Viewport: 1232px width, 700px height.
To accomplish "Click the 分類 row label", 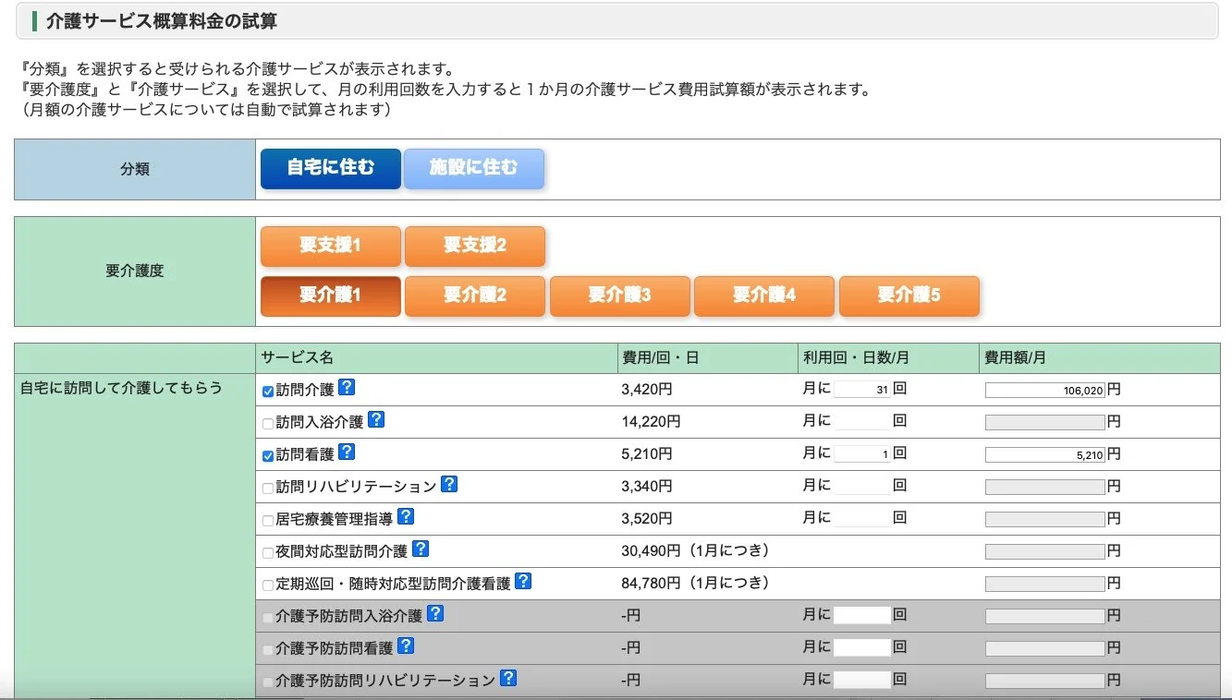I will (x=135, y=170).
